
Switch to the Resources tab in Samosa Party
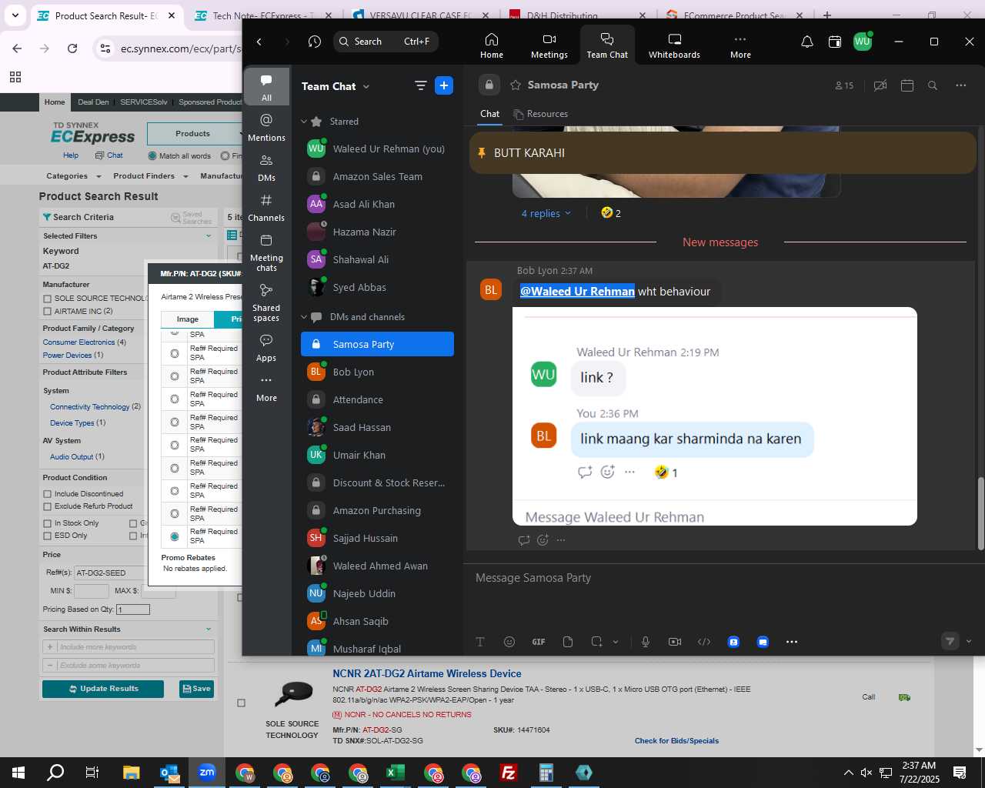pos(540,114)
